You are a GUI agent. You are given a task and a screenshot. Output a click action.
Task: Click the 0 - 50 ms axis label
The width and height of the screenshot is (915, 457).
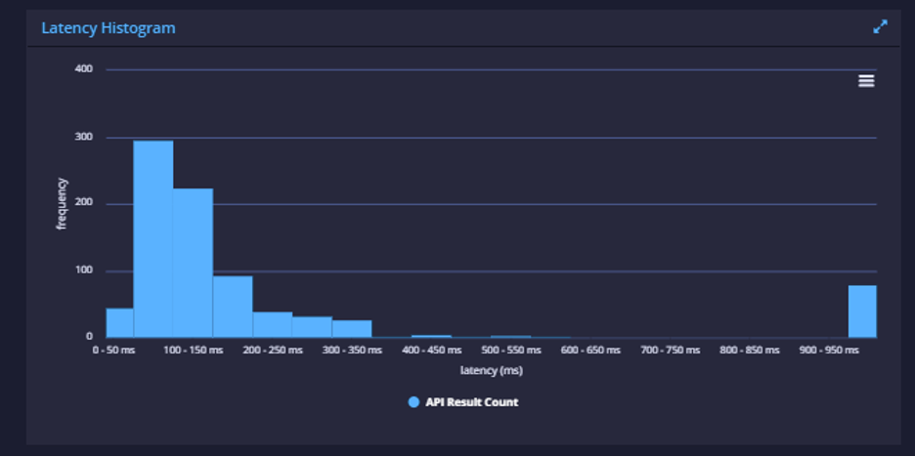tap(113, 351)
